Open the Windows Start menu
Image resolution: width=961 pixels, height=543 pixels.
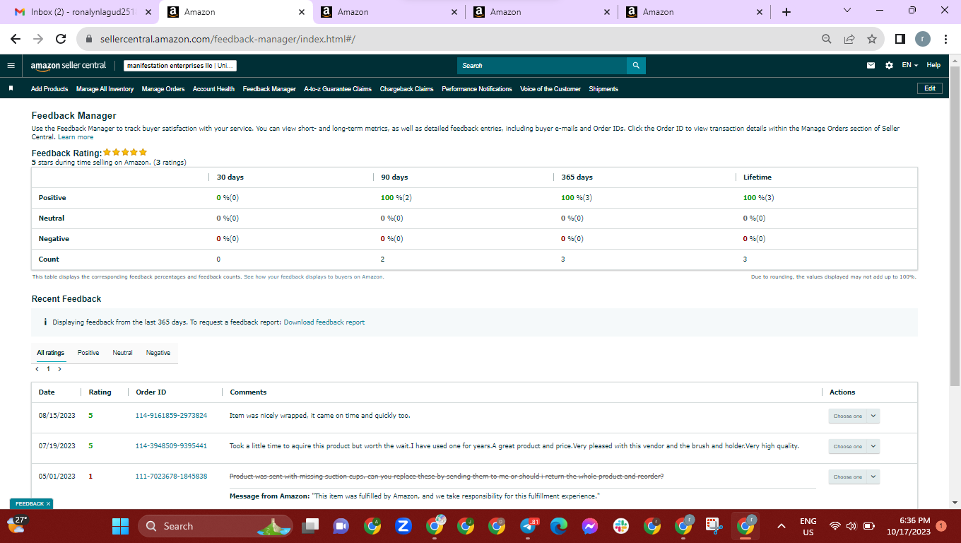coord(121,526)
